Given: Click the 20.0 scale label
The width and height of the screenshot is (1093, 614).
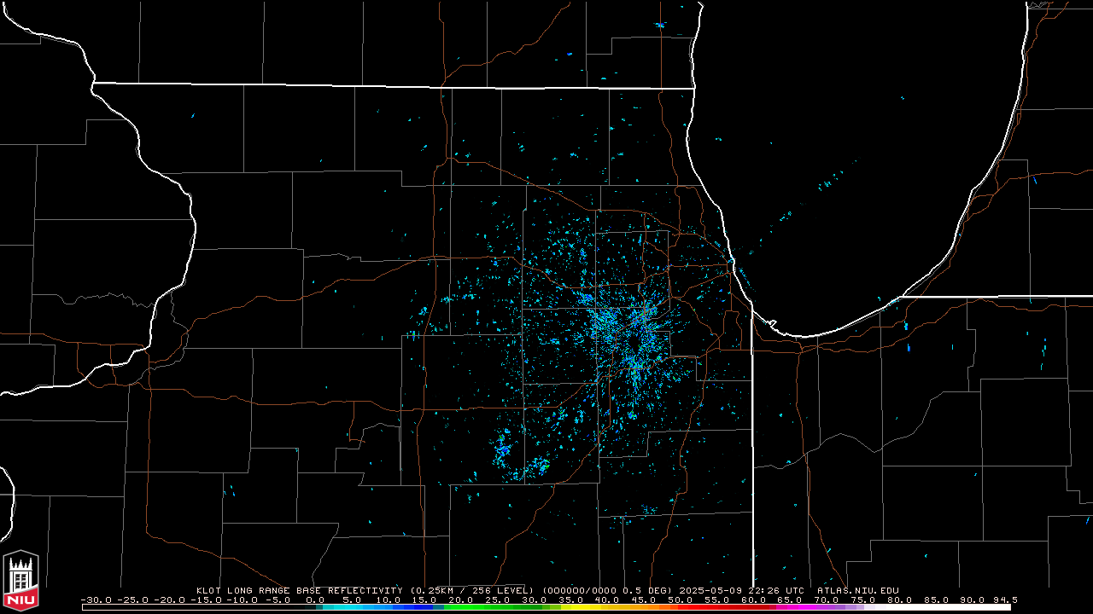Looking at the screenshot, I should (x=461, y=600).
